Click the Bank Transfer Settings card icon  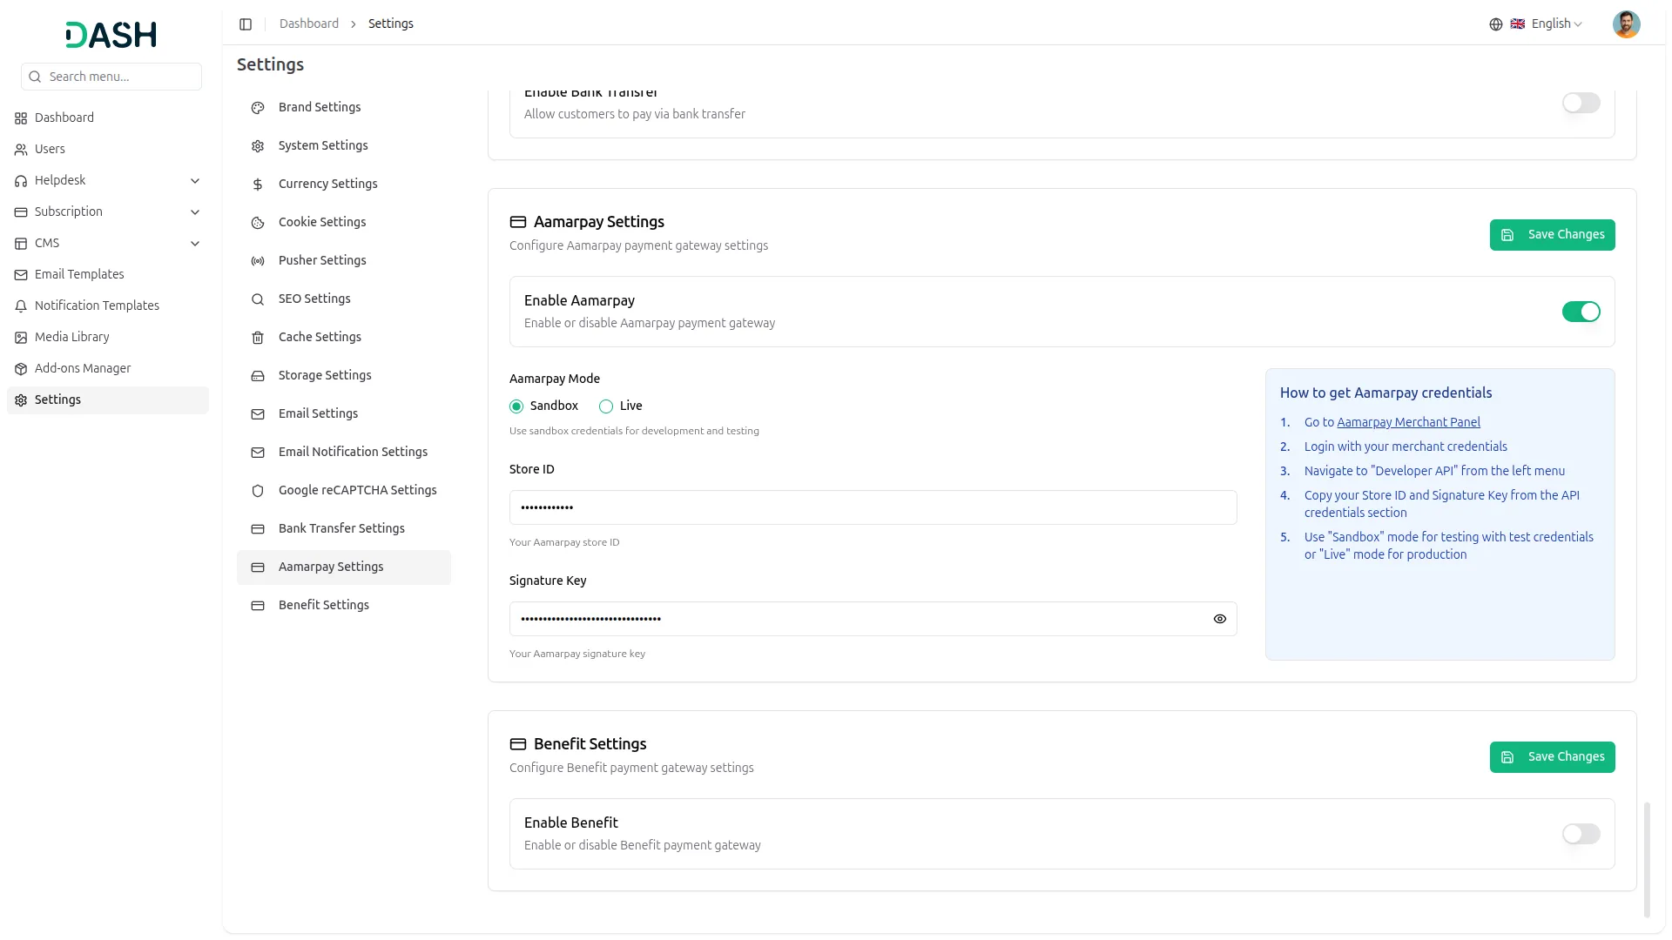click(x=258, y=529)
